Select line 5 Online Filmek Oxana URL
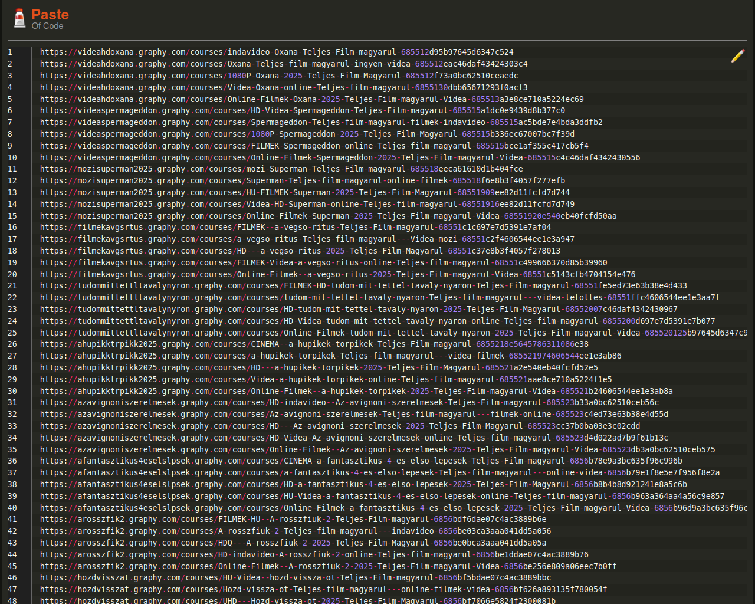Viewport: 755px width, 604px height. pyautogui.click(x=312, y=99)
